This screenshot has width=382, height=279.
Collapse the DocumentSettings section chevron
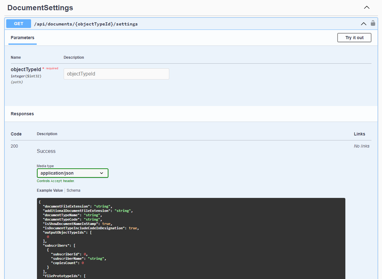(366, 7)
